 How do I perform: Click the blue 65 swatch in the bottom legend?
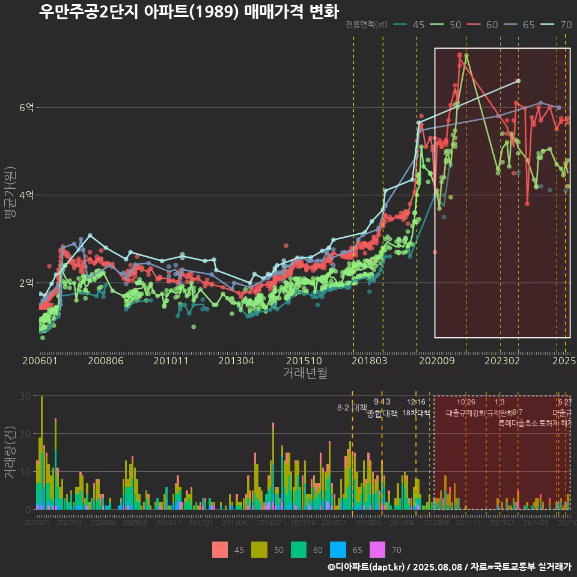[x=338, y=550]
